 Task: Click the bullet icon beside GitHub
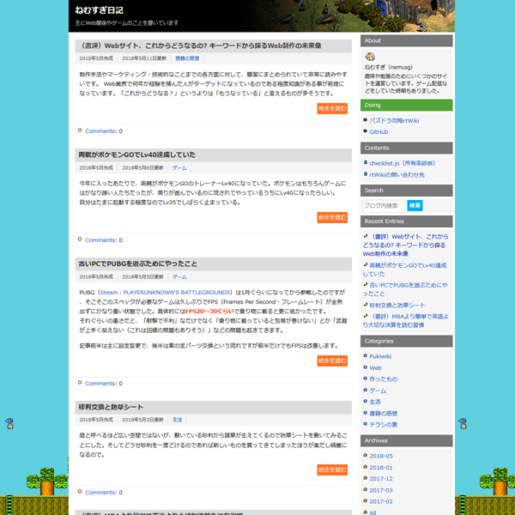pyautogui.click(x=365, y=132)
